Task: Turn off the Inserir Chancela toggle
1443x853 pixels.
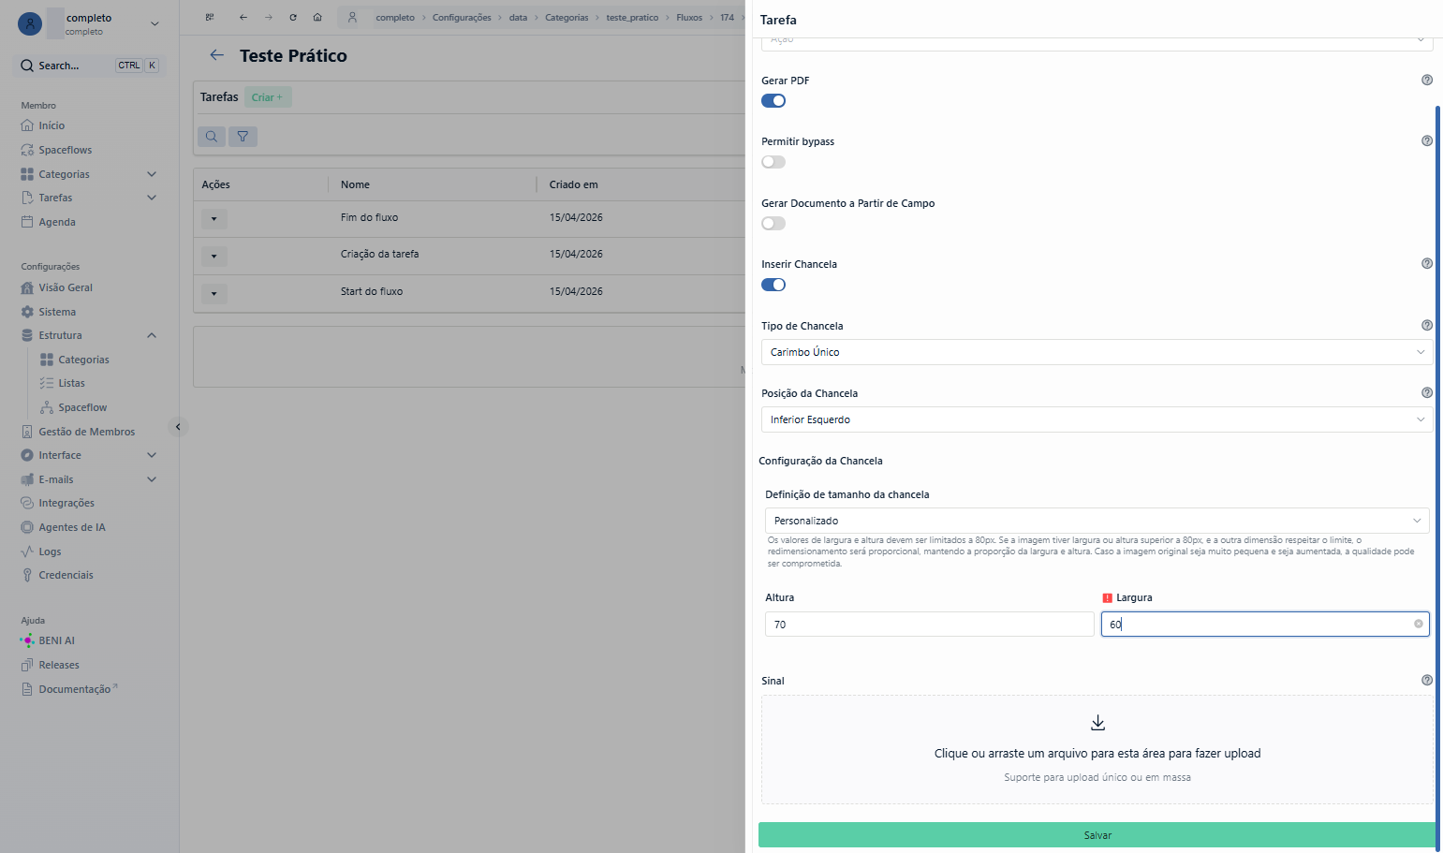Action: tap(773, 285)
